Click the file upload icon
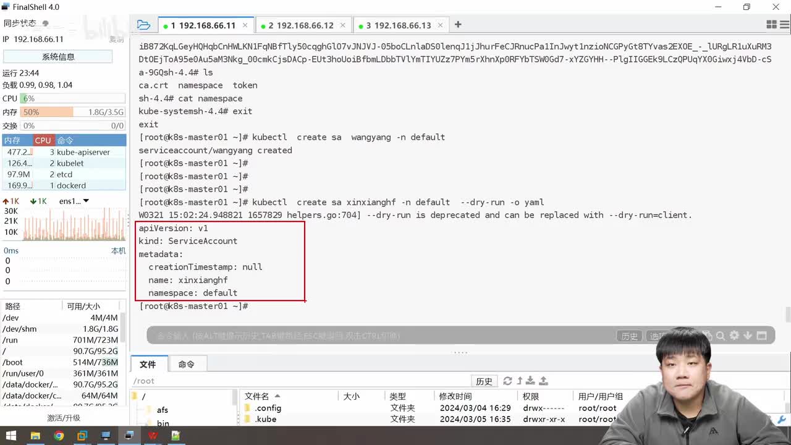Image resolution: width=791 pixels, height=445 pixels. (544, 381)
